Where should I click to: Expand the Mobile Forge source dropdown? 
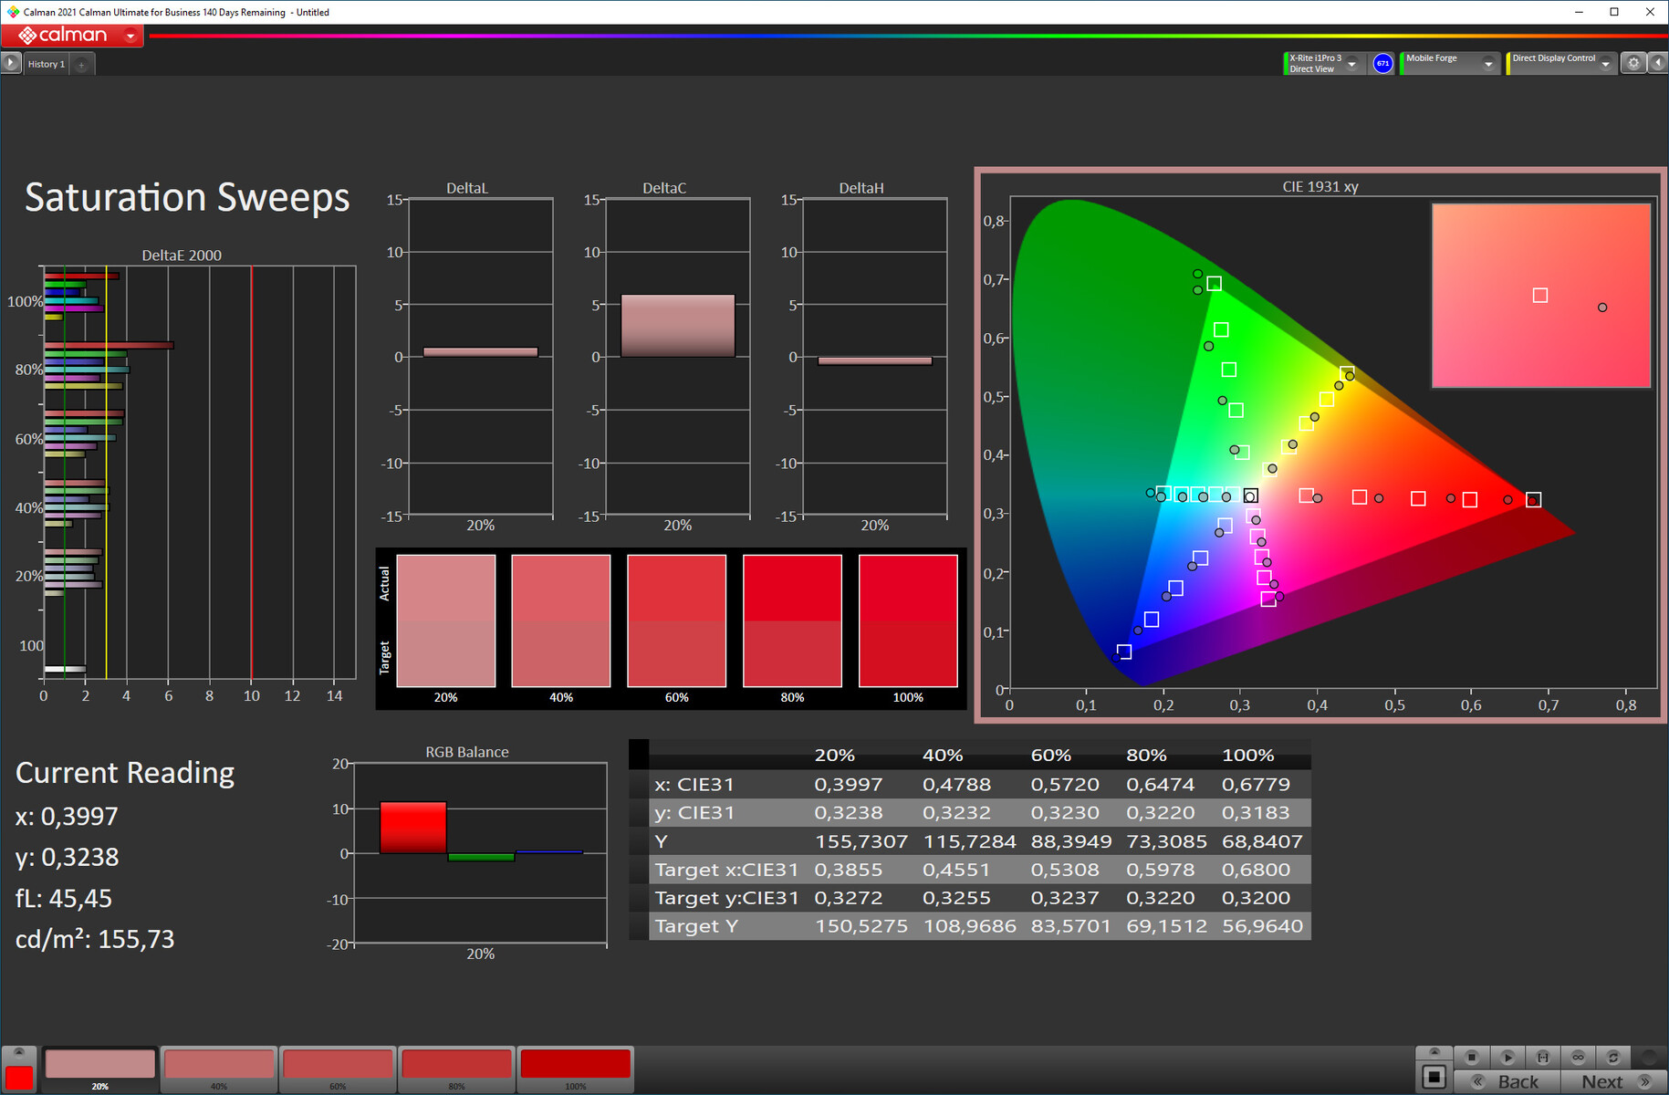point(1488,64)
